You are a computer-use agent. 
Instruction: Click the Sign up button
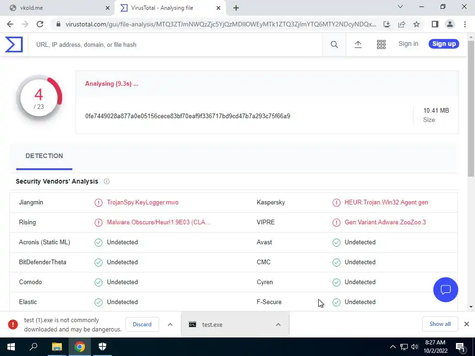[444, 44]
